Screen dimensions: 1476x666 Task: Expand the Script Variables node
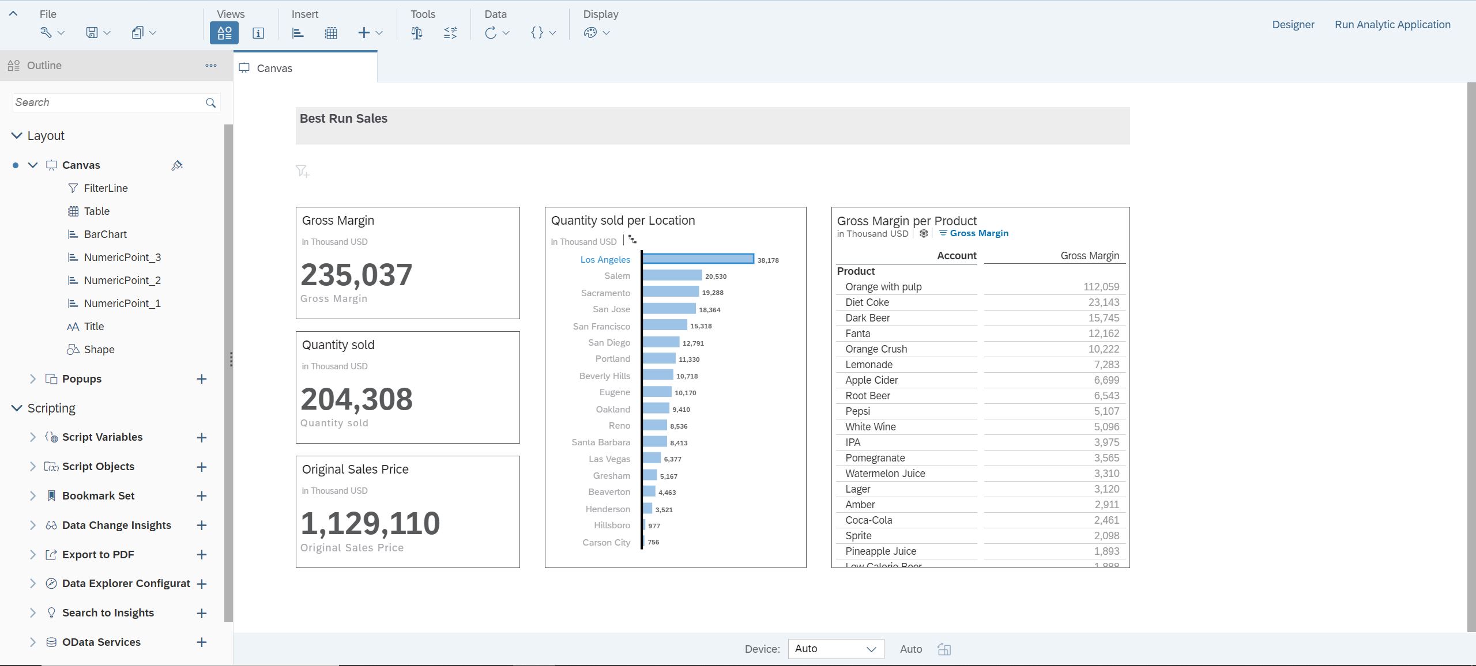click(33, 437)
